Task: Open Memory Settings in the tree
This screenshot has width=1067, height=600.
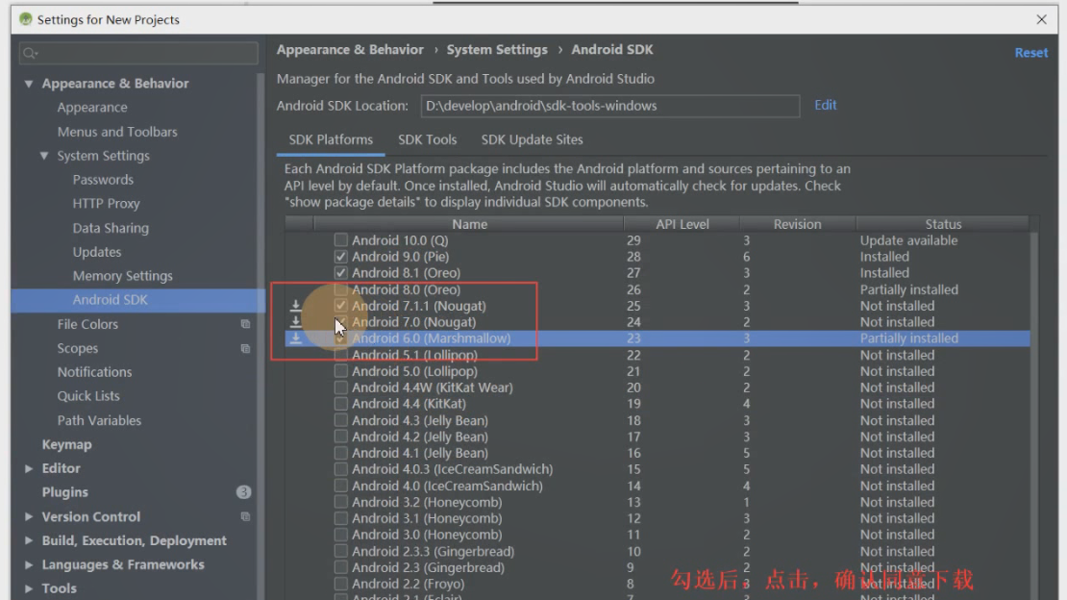Action: [x=122, y=276]
